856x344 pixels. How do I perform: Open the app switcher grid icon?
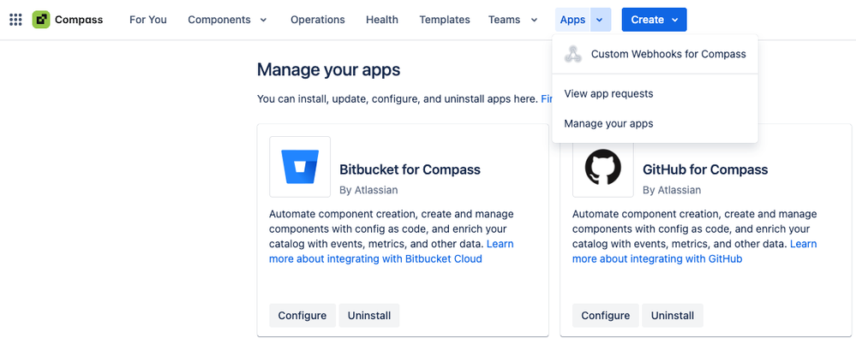point(15,20)
